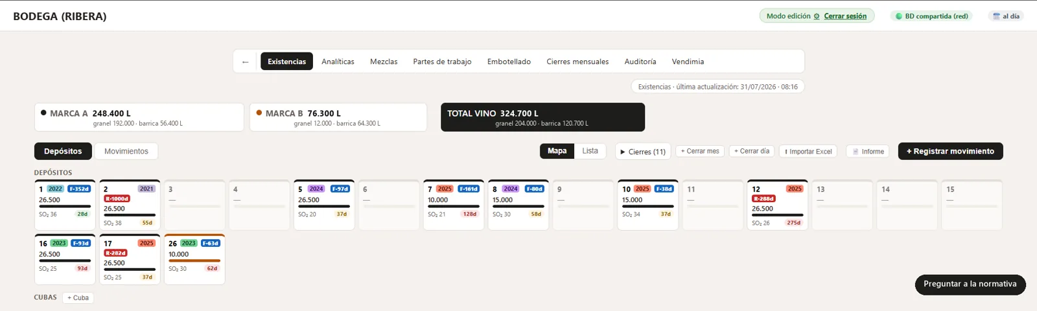This screenshot has width=1037, height=311.
Task: Switch to Mapa view
Action: tap(557, 151)
